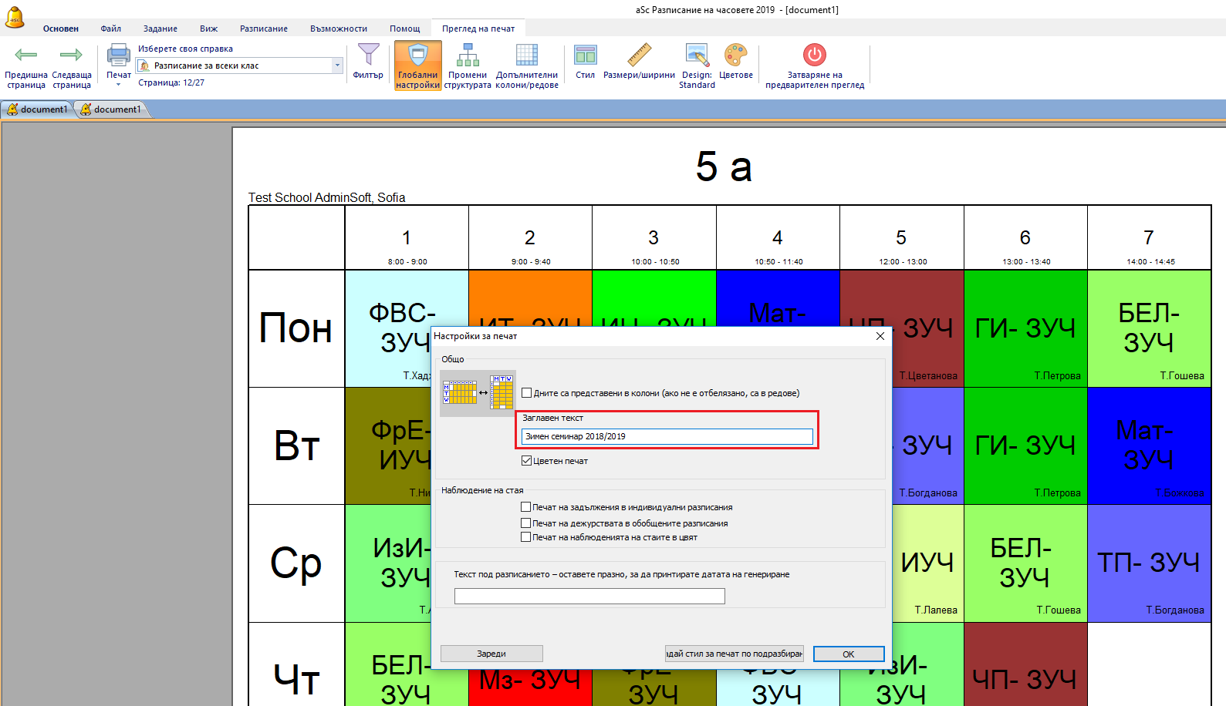Go to previous page with left arrow
Screen dimensions: 1226x706
(x=26, y=55)
